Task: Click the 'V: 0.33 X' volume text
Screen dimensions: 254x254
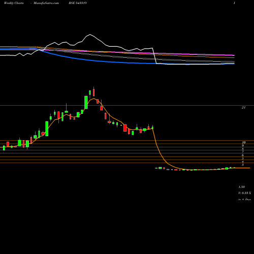Action: tap(244, 193)
